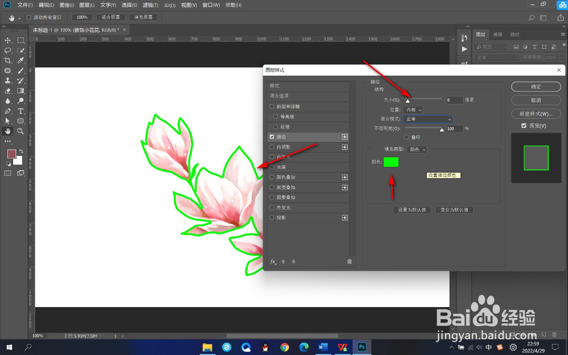The height and width of the screenshot is (355, 568).
Task: Select the Move tool
Action: [8, 40]
